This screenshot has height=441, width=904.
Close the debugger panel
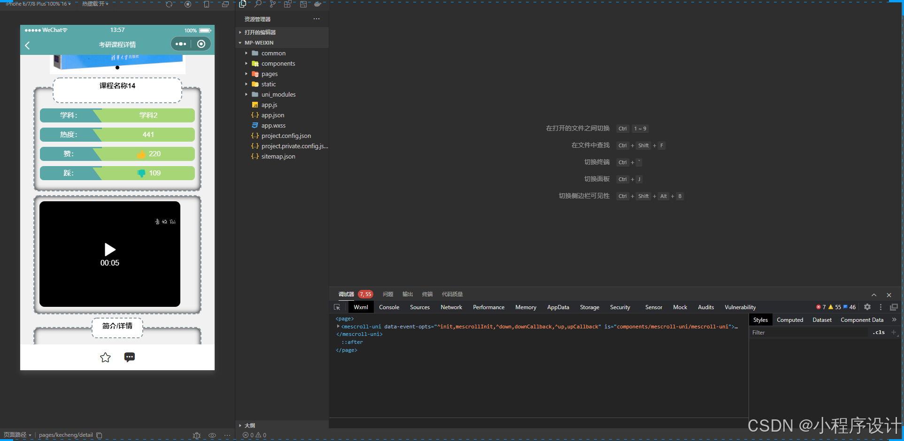889,295
